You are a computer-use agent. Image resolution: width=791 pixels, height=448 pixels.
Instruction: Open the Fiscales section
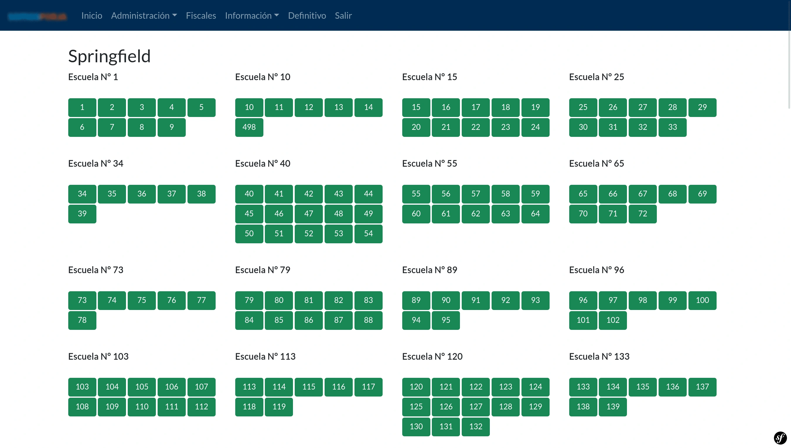point(201,15)
